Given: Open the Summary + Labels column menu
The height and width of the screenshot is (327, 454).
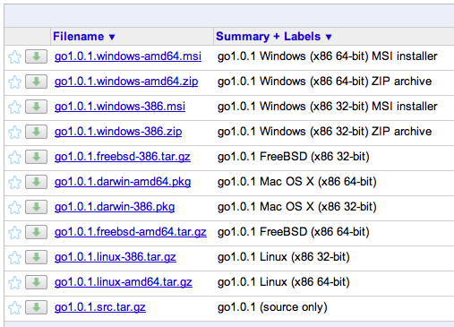Looking at the screenshot, I should pyautogui.click(x=274, y=37).
